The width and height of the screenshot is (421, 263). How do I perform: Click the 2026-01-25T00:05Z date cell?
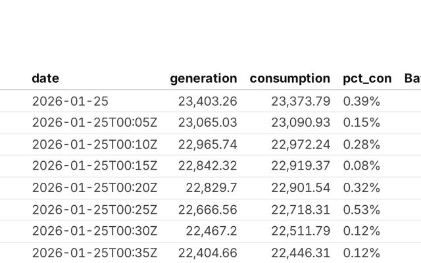[95, 123]
